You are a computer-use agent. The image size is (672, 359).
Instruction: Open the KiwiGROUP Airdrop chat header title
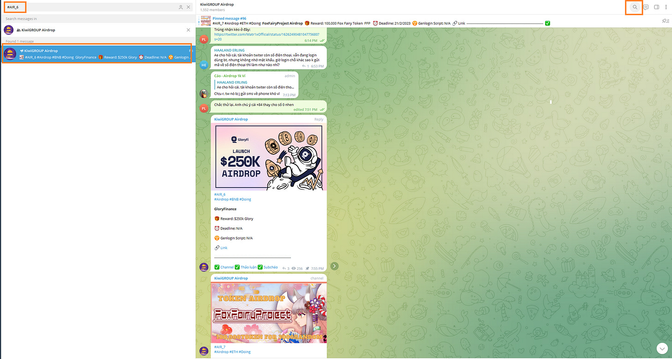[x=217, y=4]
